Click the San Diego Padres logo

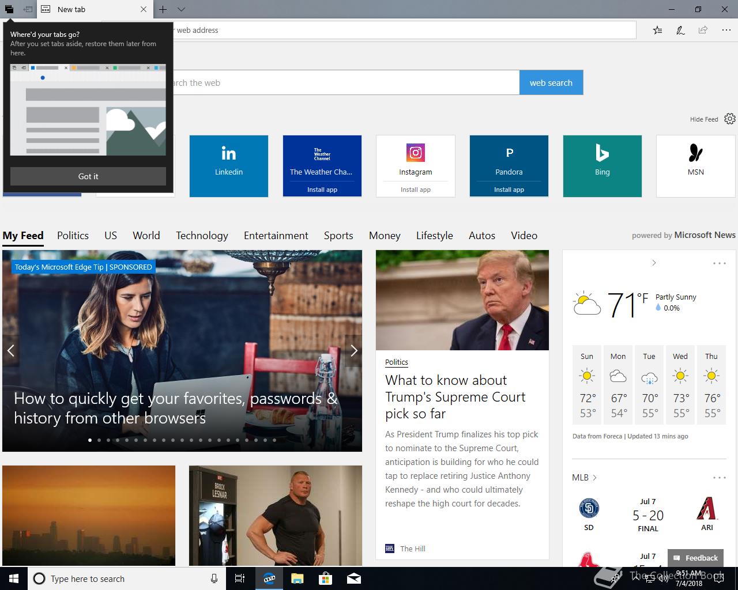589,508
